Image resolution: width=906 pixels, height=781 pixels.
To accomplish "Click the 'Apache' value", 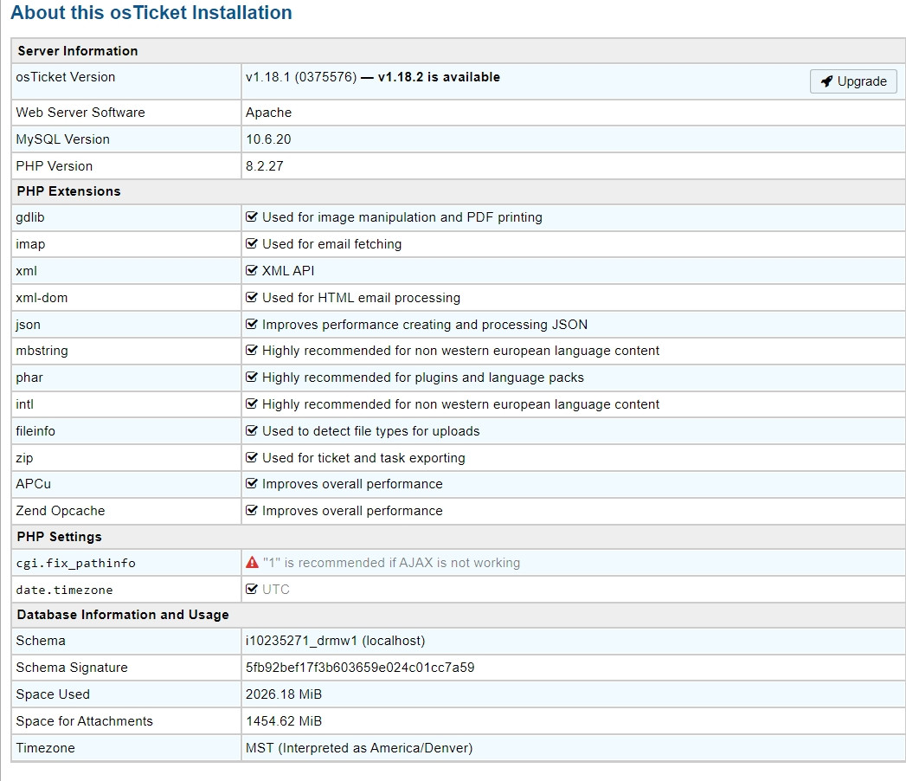I will [x=268, y=113].
